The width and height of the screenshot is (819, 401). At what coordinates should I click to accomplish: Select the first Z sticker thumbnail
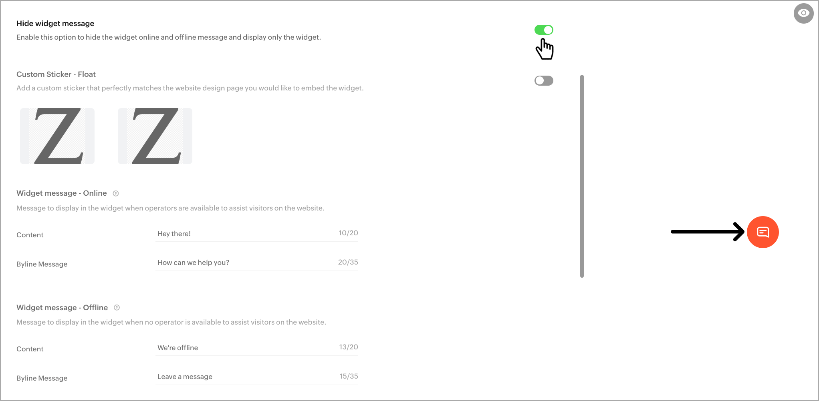point(57,136)
